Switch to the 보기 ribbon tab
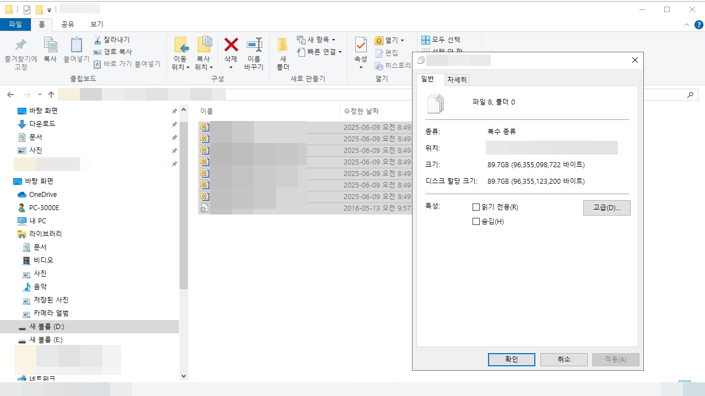Viewport: 705px width, 396px height. pos(97,24)
